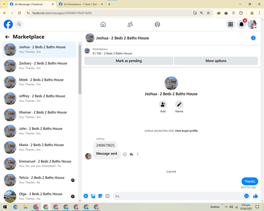Open the Friends icon in top navigation
The image size is (264, 211).
coord(130,24)
